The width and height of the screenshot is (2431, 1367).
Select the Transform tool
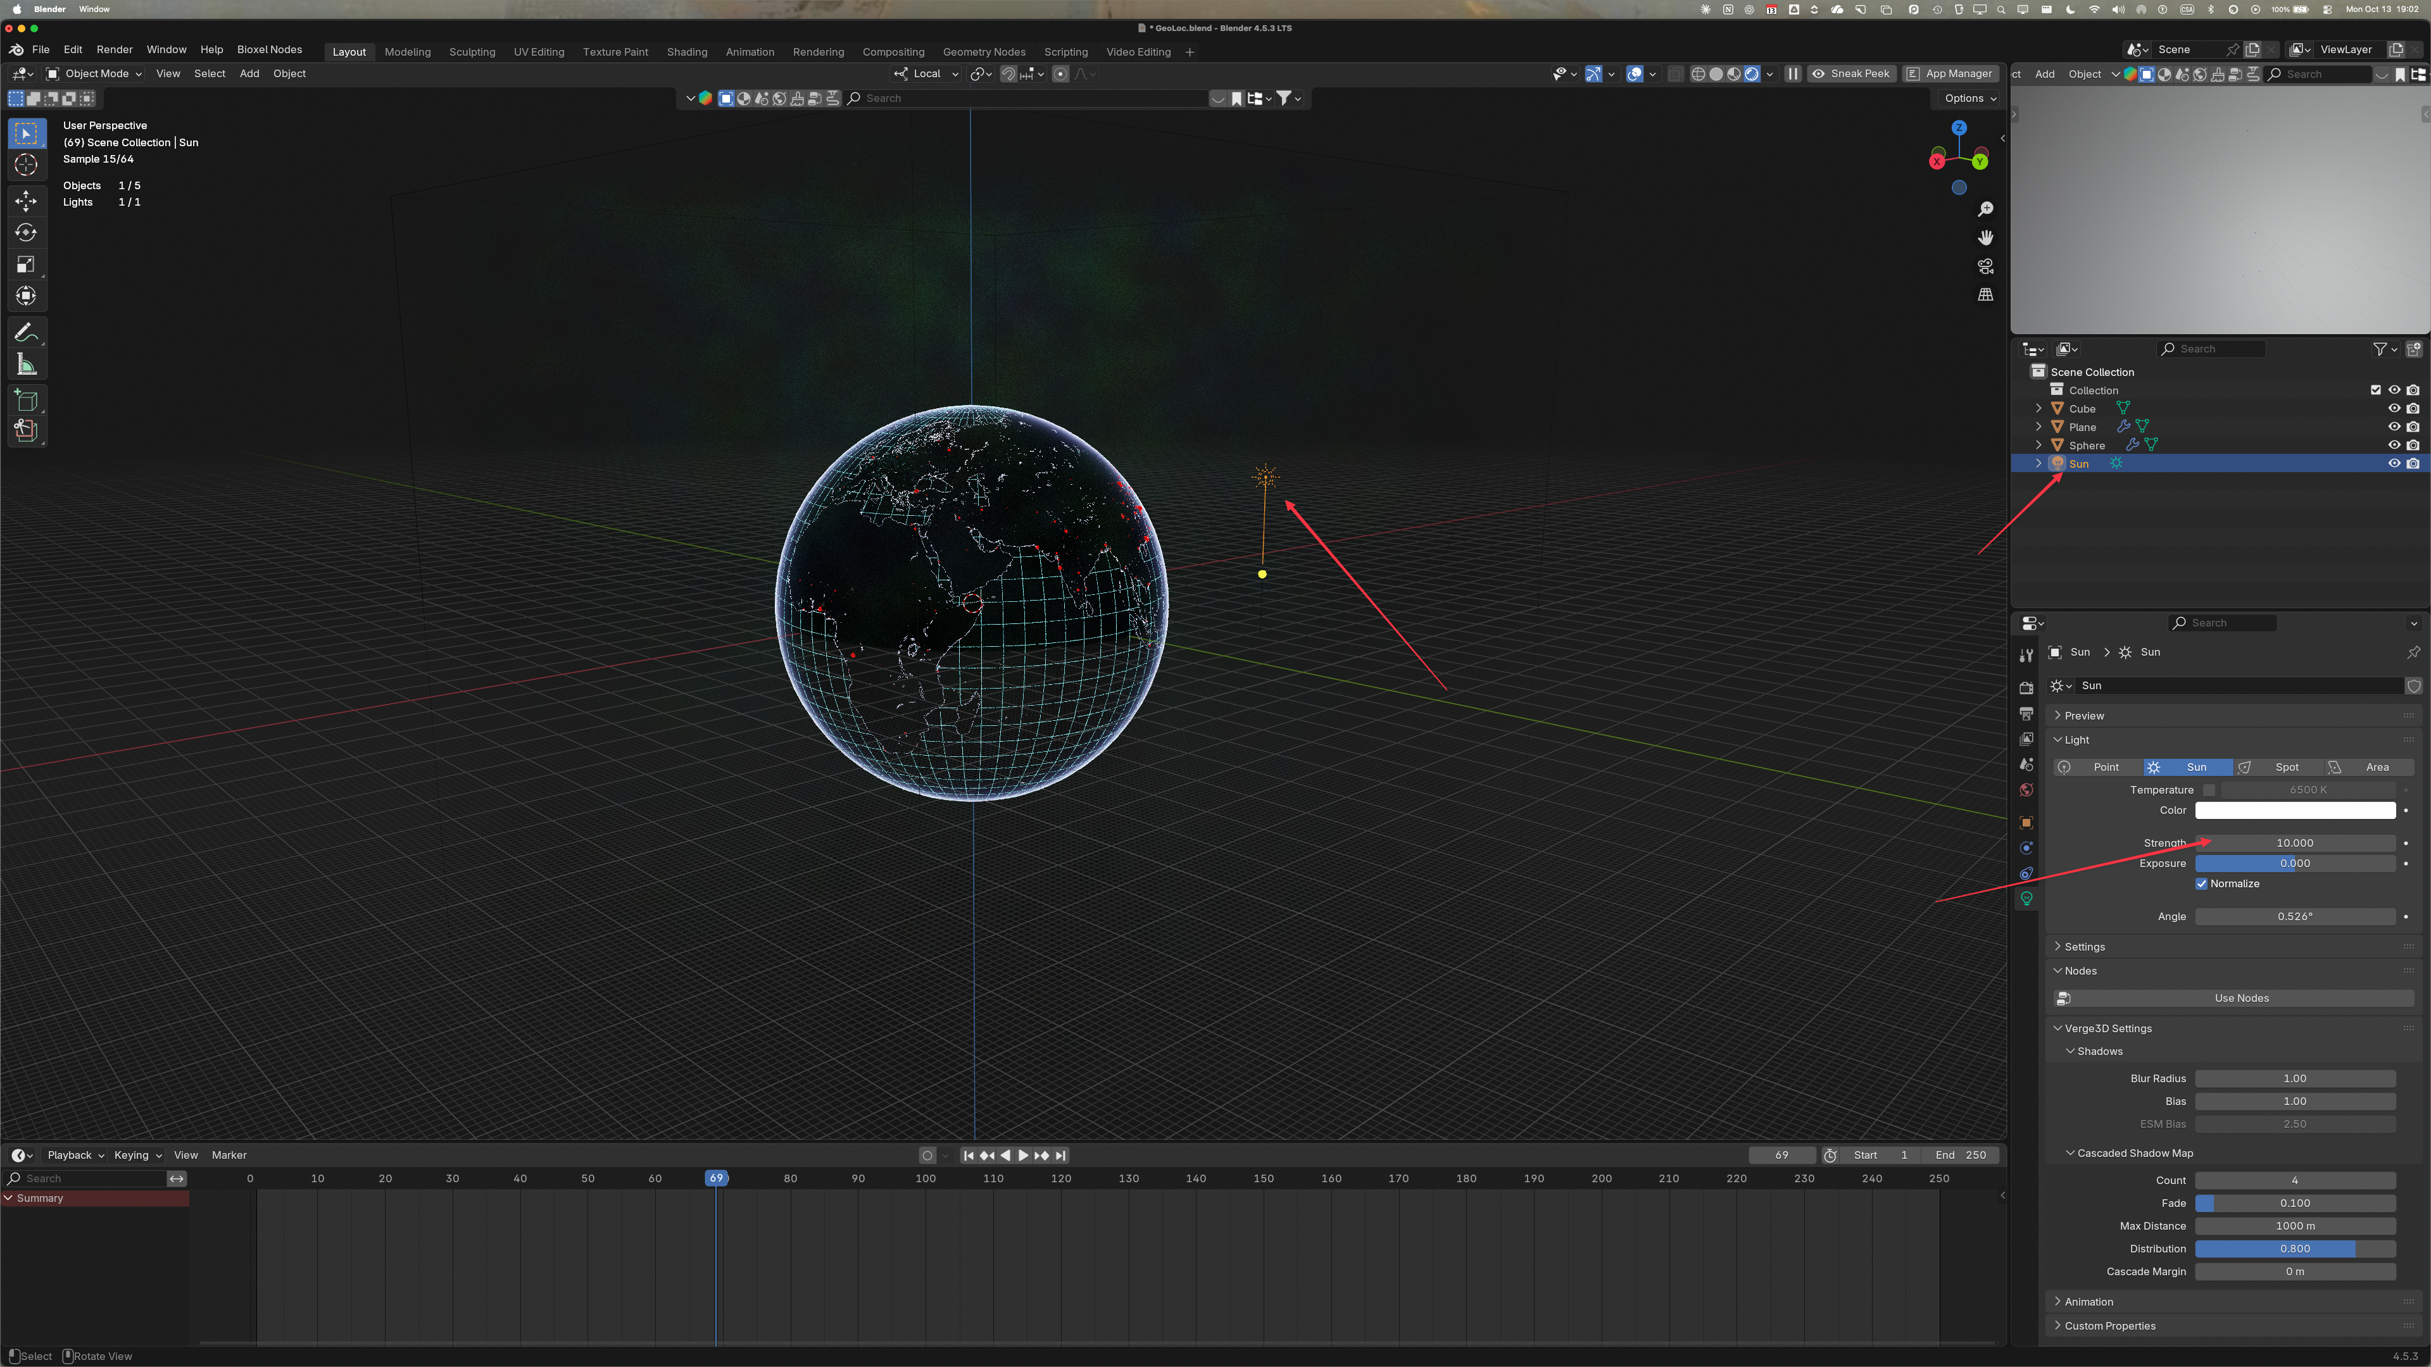(x=27, y=296)
